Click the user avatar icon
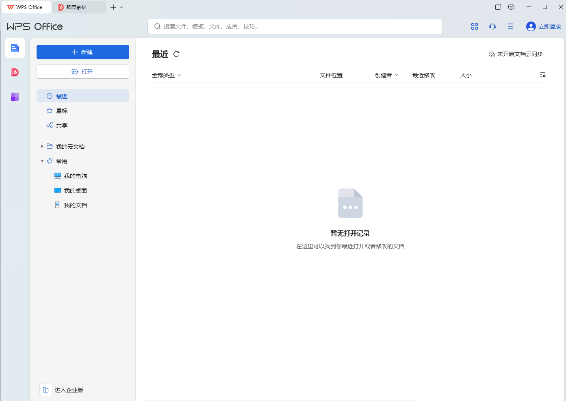Screen dimensions: 566x401 click(531, 26)
